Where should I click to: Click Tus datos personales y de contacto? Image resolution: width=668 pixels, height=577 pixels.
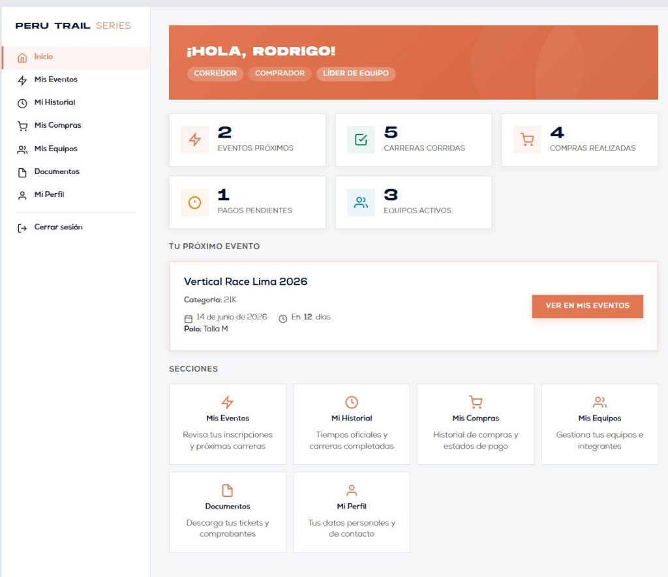tap(352, 528)
